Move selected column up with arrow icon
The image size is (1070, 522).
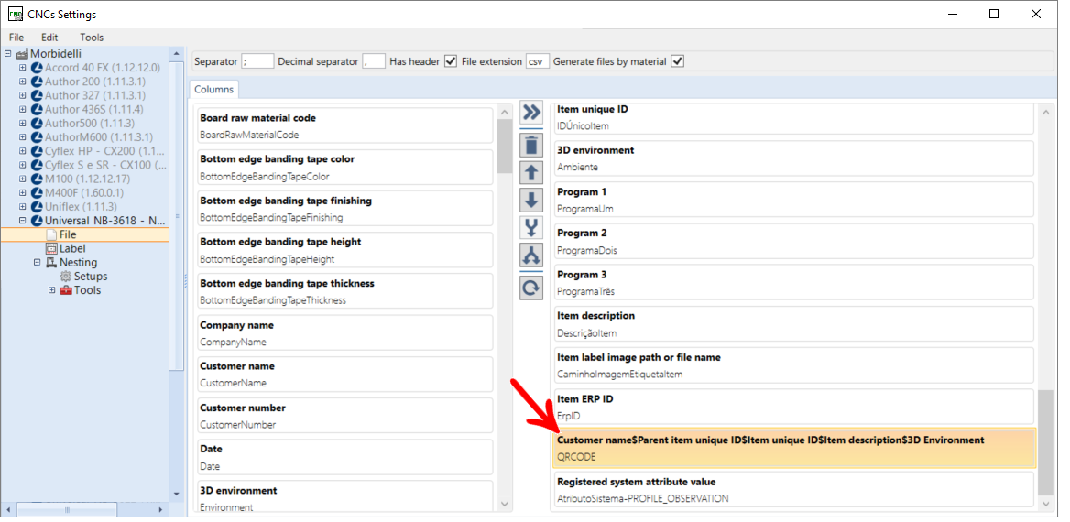(x=531, y=173)
